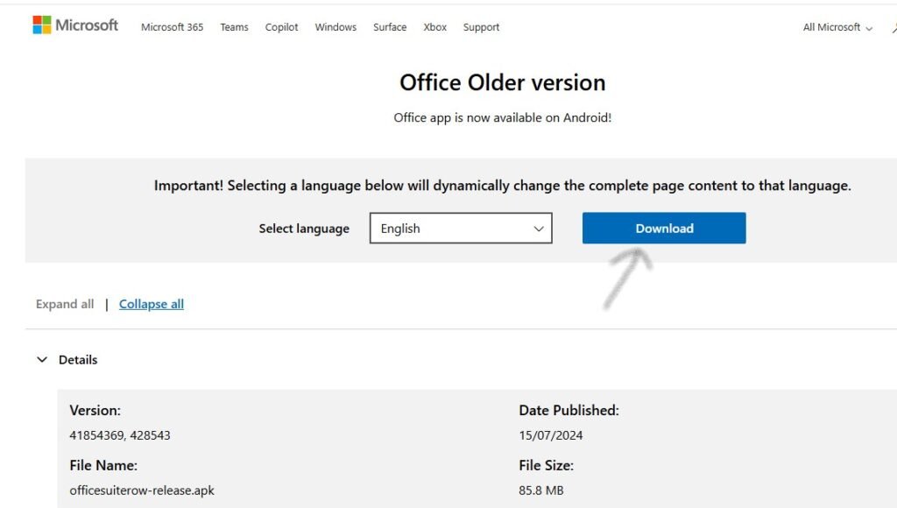Open the Support page link

click(481, 27)
